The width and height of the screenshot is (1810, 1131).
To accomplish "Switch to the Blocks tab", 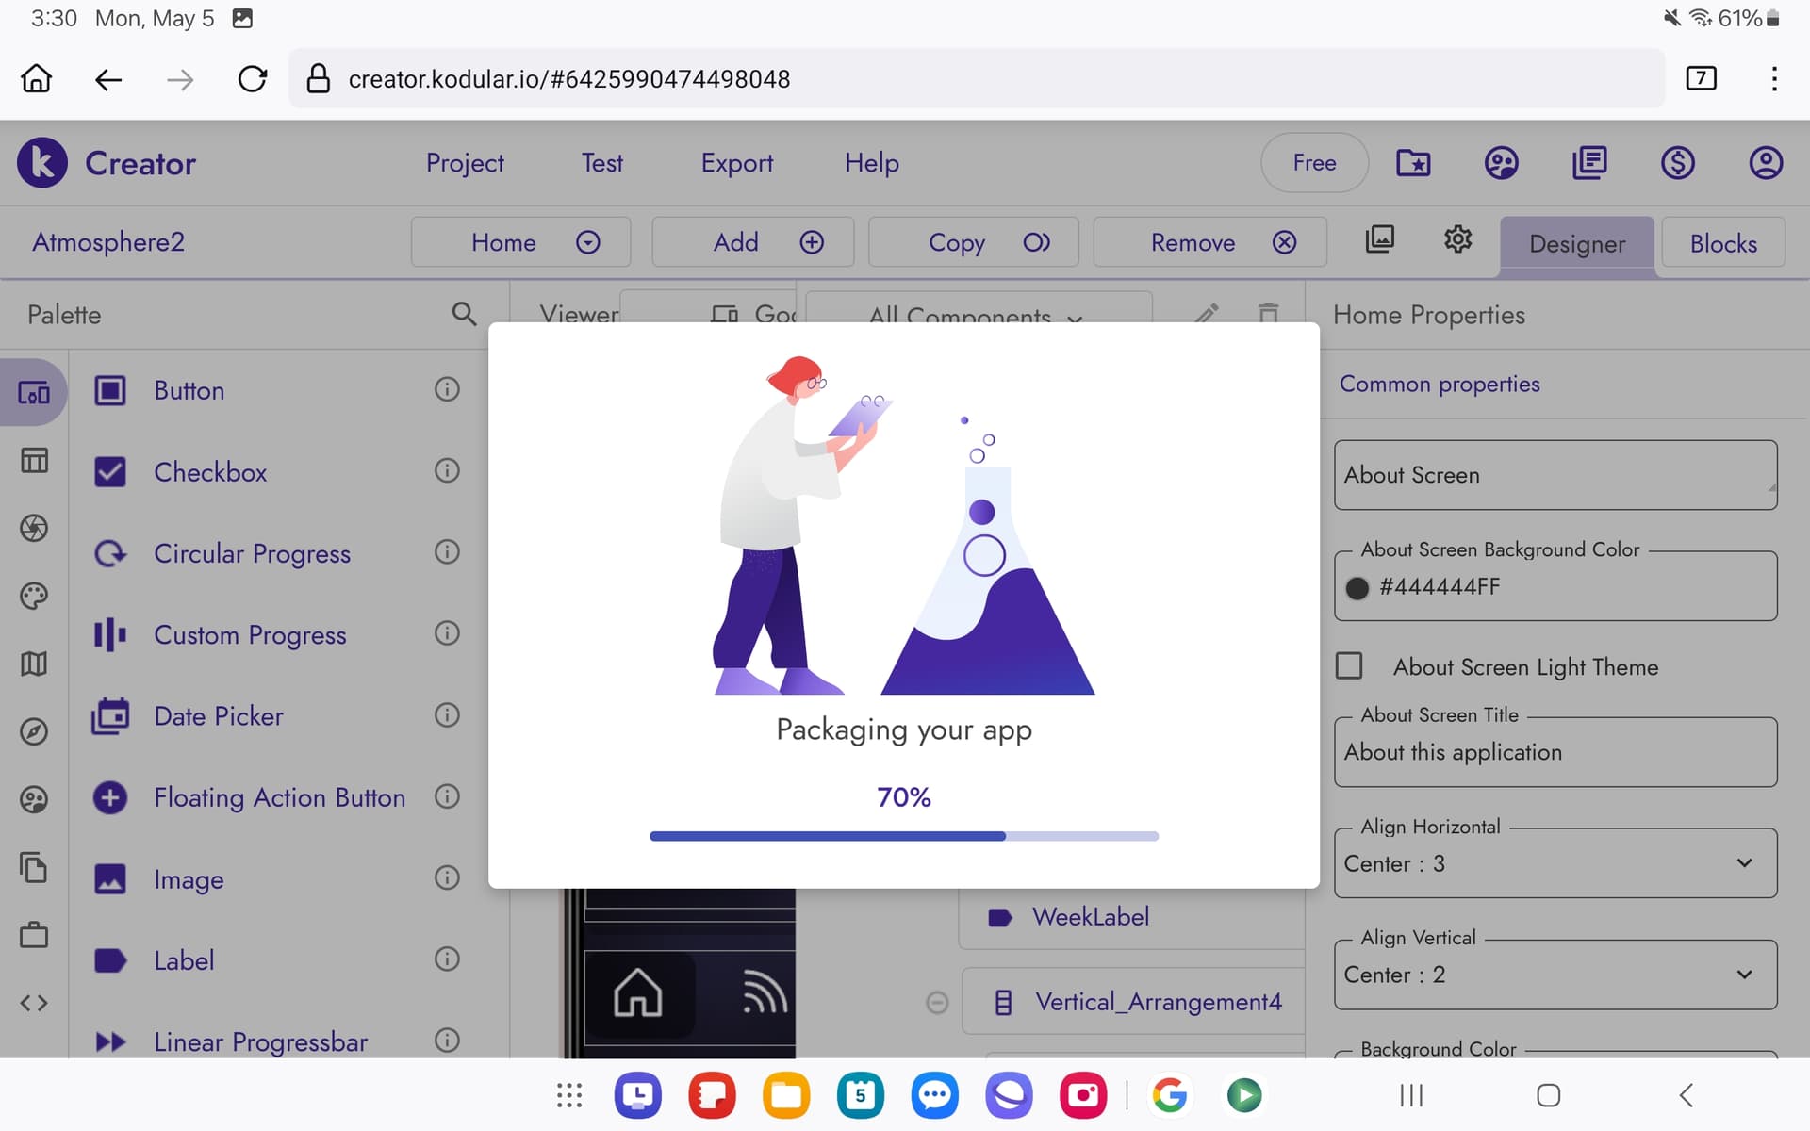I will 1722,244.
